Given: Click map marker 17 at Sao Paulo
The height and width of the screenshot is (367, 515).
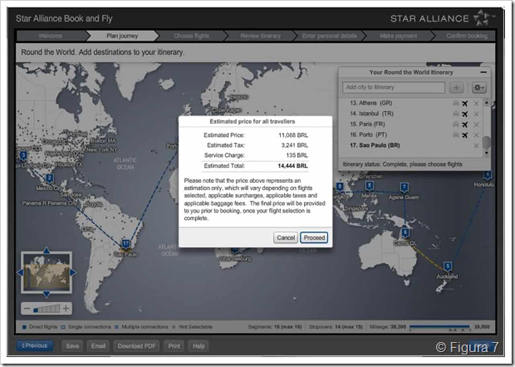Looking at the screenshot, I should [x=126, y=244].
